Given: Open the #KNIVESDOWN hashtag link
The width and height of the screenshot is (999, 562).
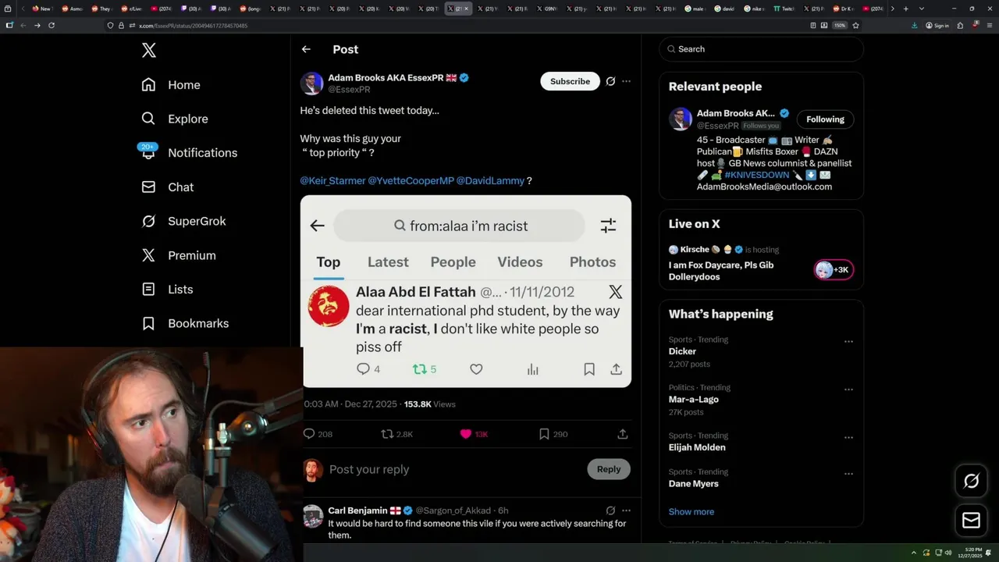Looking at the screenshot, I should tap(758, 175).
